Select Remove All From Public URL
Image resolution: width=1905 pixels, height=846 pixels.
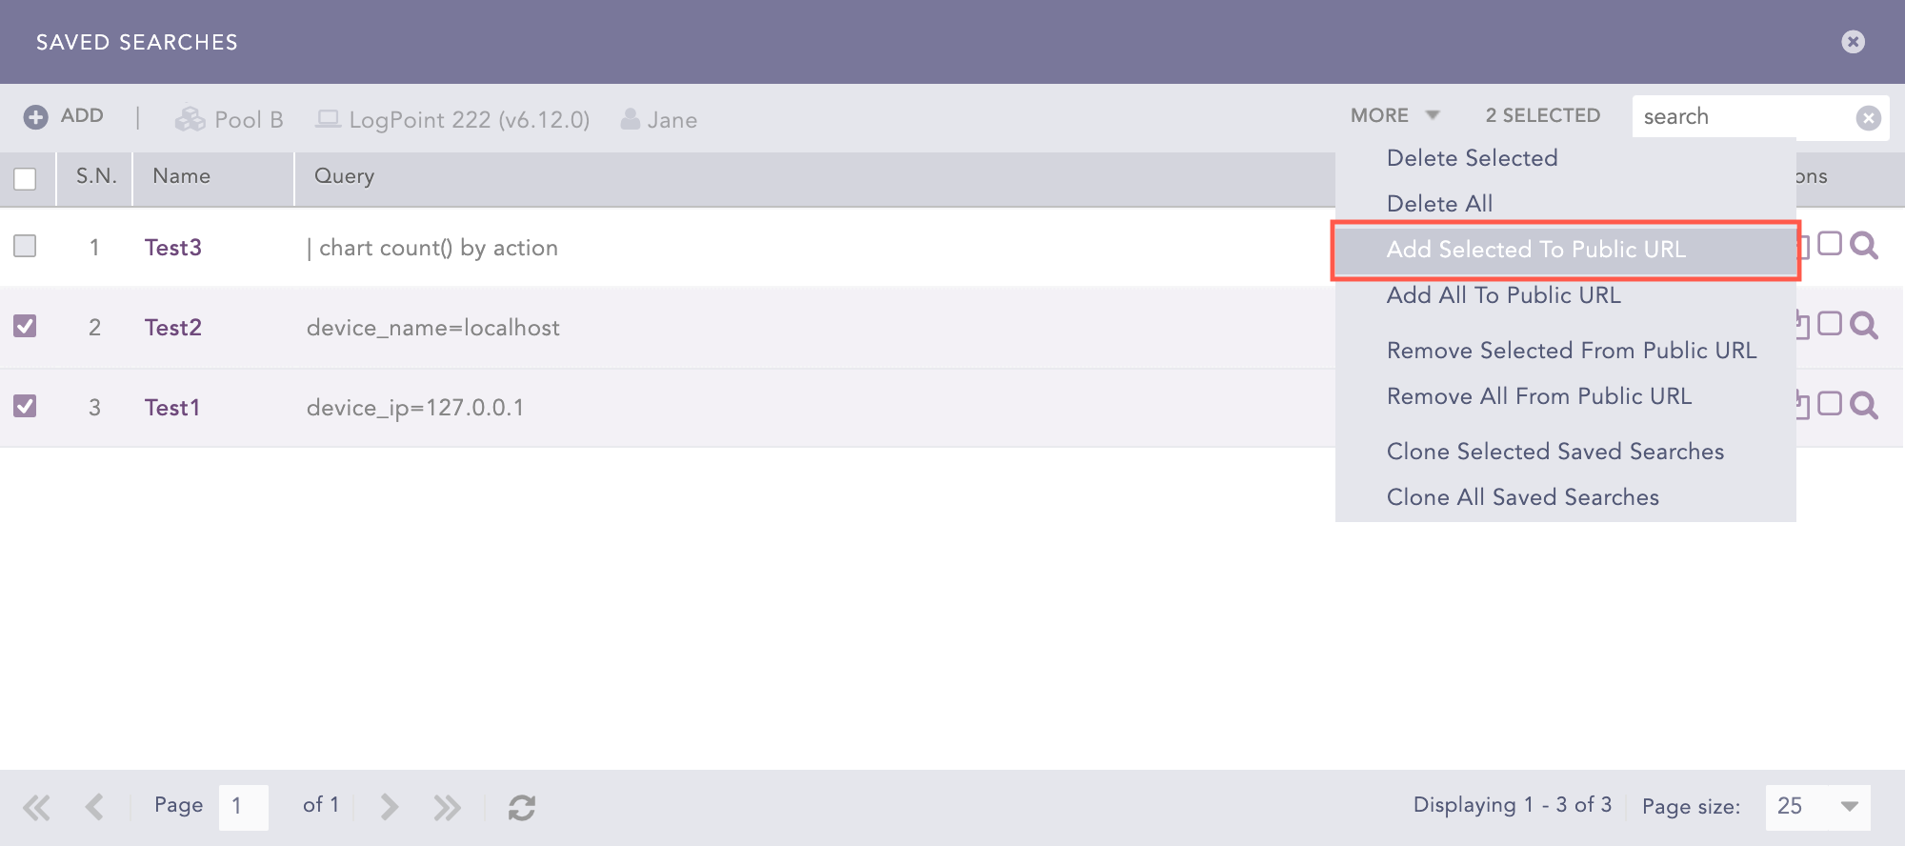[x=1539, y=396]
